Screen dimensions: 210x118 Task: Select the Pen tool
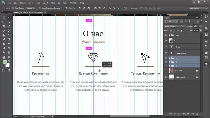click(4, 48)
